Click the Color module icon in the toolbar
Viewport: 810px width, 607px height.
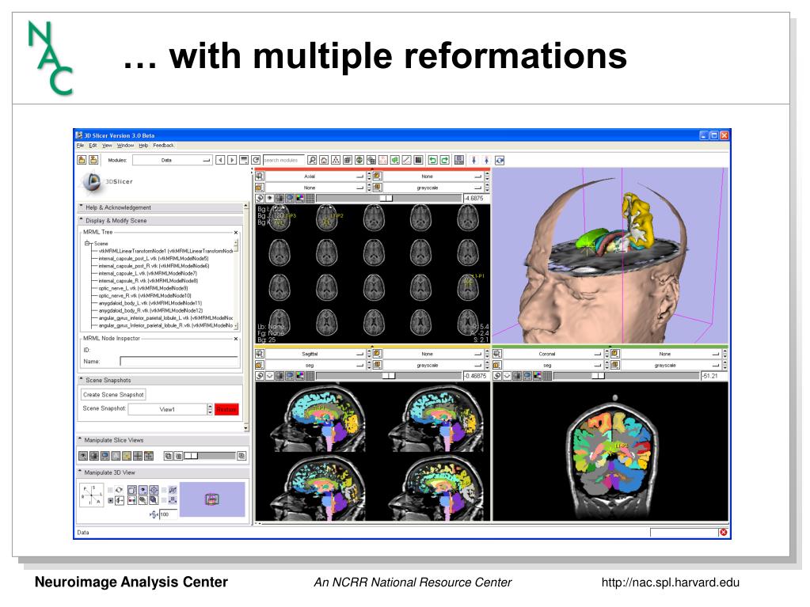click(x=418, y=160)
